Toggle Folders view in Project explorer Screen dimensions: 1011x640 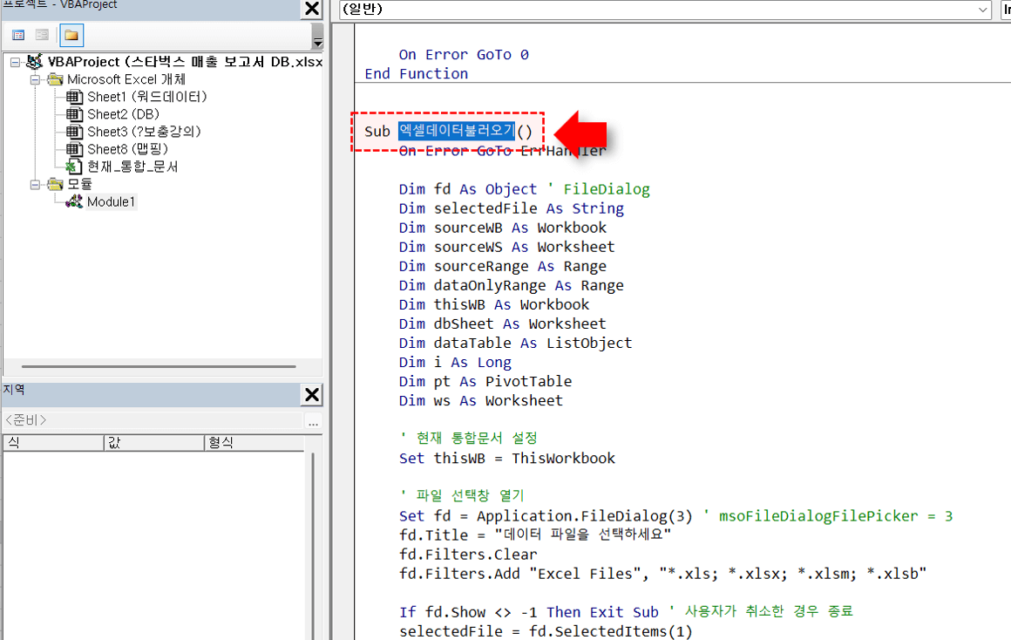71,35
